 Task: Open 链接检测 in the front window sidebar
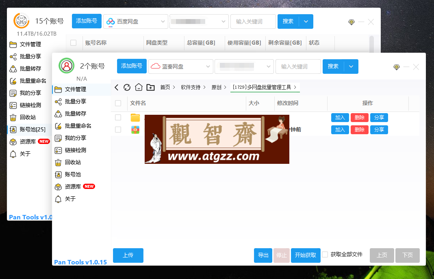[x=82, y=150]
